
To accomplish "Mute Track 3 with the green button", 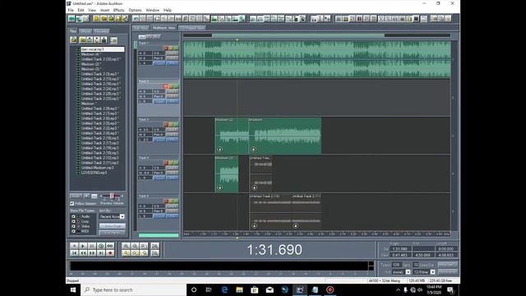I will click(x=176, y=125).
